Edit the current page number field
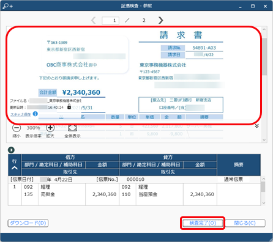 110,20
